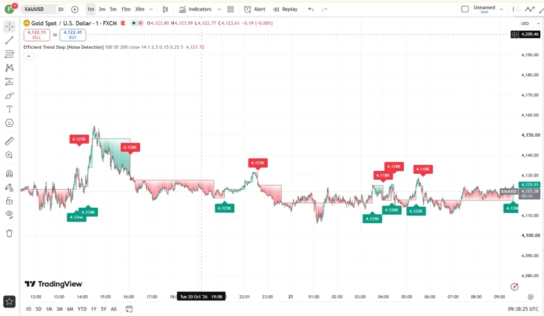Open the Fibonacci retracement tool
Viewport: 544px width, 316px height.
[x=10, y=54]
